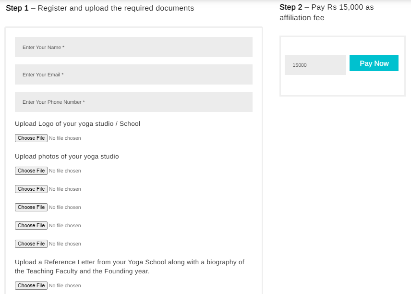Click "No file chosen" beside the logo upload
411x294 pixels.
[65, 138]
